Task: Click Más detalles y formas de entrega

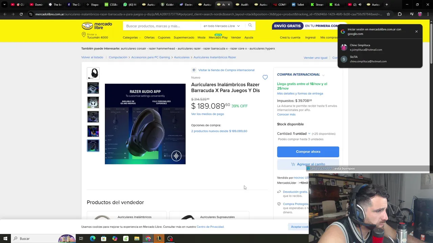Action: 300,93
